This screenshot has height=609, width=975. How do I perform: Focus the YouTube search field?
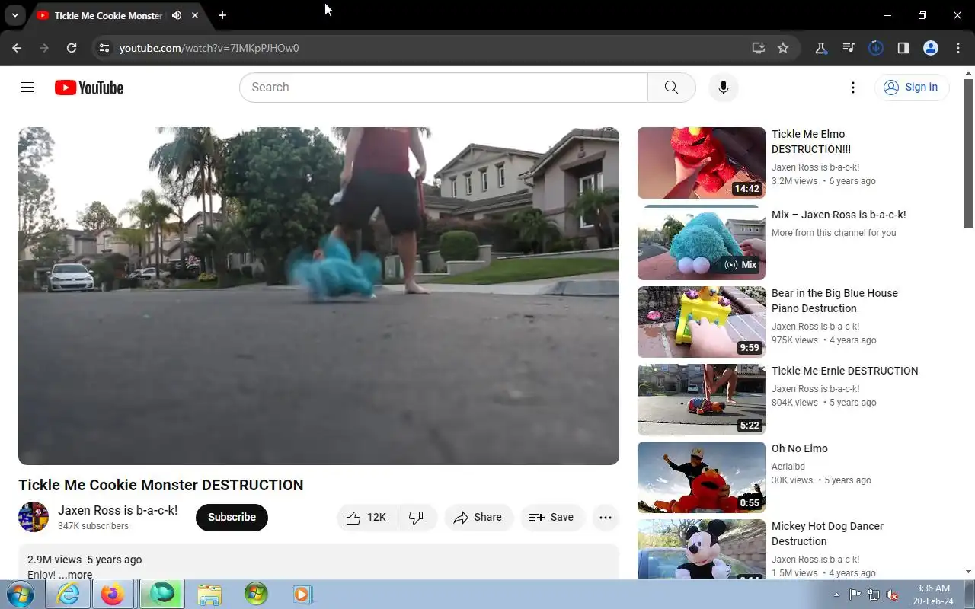click(x=443, y=88)
